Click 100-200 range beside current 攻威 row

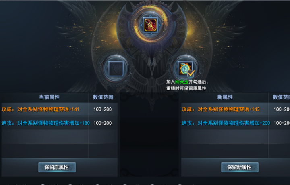coord(103,109)
